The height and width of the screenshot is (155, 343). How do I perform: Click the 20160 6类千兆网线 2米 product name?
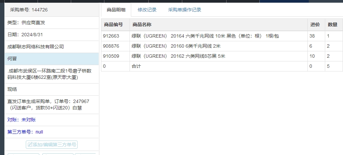click(176, 46)
